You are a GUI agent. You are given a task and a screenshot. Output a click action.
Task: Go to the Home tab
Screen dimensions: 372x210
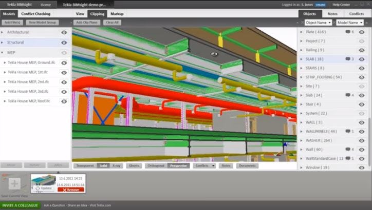coord(45,5)
